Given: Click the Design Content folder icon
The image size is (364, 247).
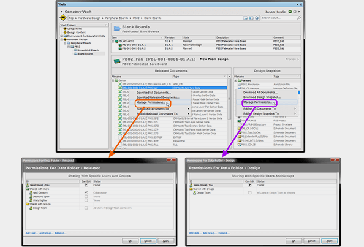Looking at the screenshot, I should pyautogui.click(x=65, y=32).
